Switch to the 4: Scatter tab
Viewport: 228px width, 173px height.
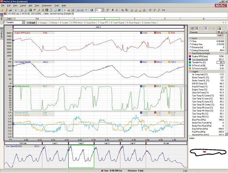tap(64, 23)
